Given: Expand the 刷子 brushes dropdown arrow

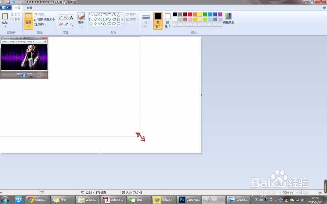Looking at the screenshot, I should point(81,26).
